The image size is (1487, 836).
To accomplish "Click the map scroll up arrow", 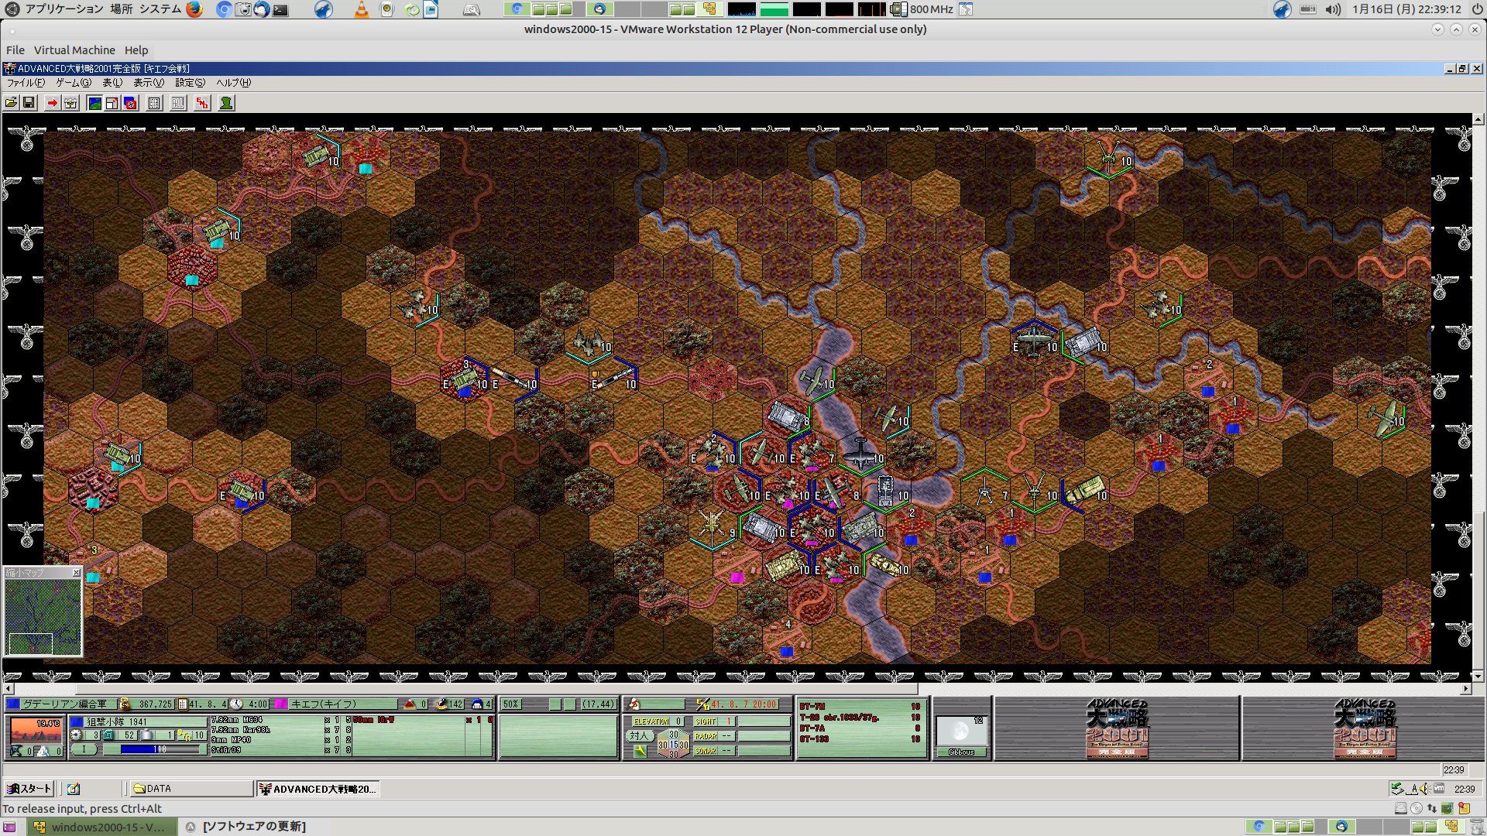I will (1478, 119).
